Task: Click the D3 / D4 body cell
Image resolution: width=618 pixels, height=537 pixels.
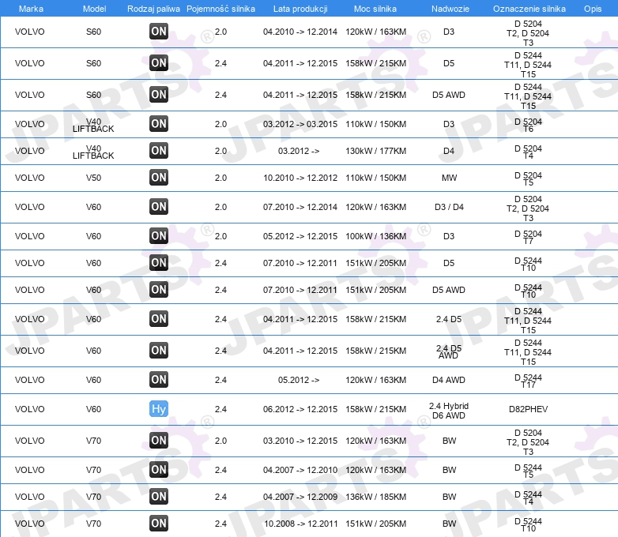Action: [x=449, y=207]
